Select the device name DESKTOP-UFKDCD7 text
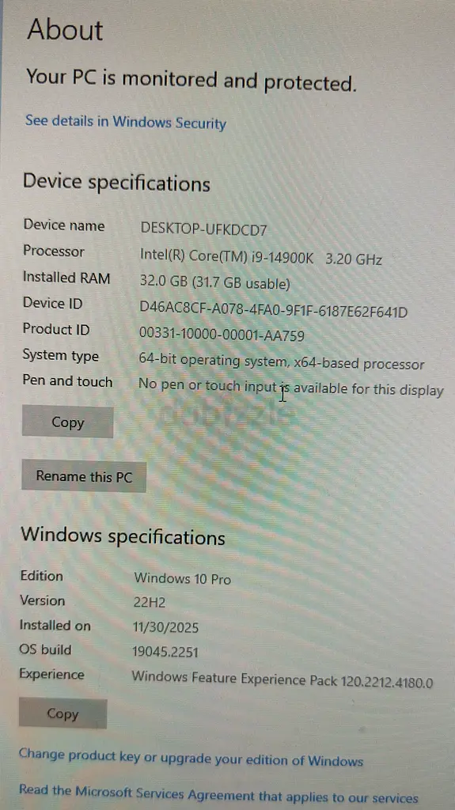This screenshot has height=810, width=455. [203, 229]
